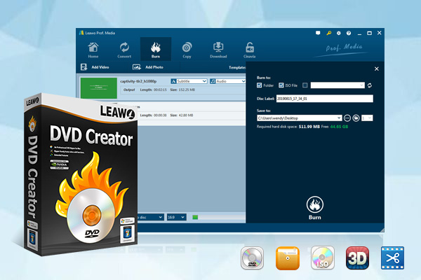Select the captivity-tlr2_h1080p green thumbnail
Screen dimensions: 421x280
point(99,88)
